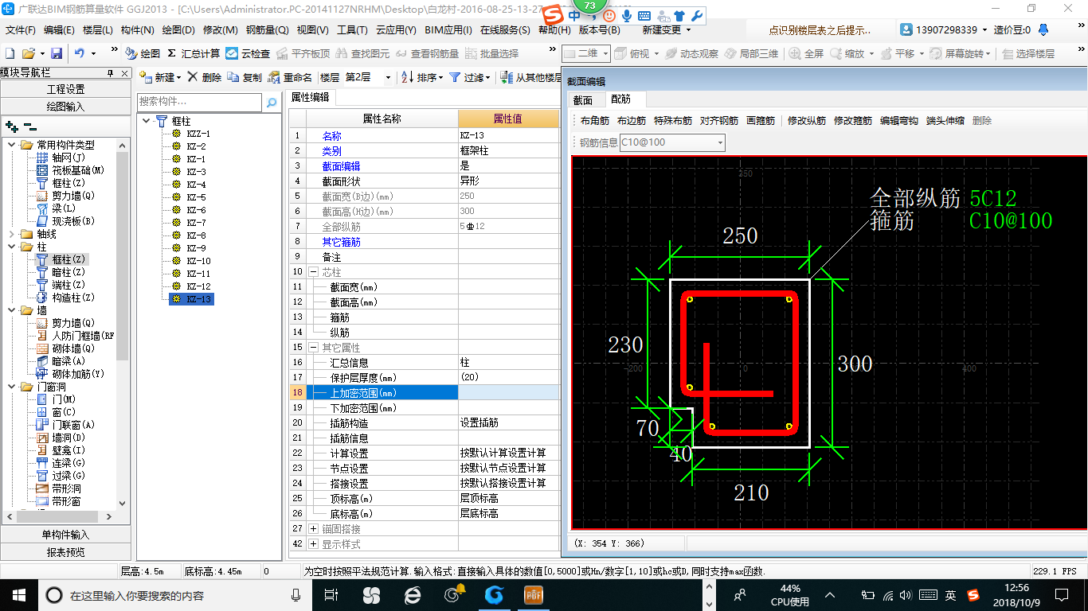Click 复制 copy component button
Viewport: 1088px width, 611px height.
pyautogui.click(x=245, y=77)
